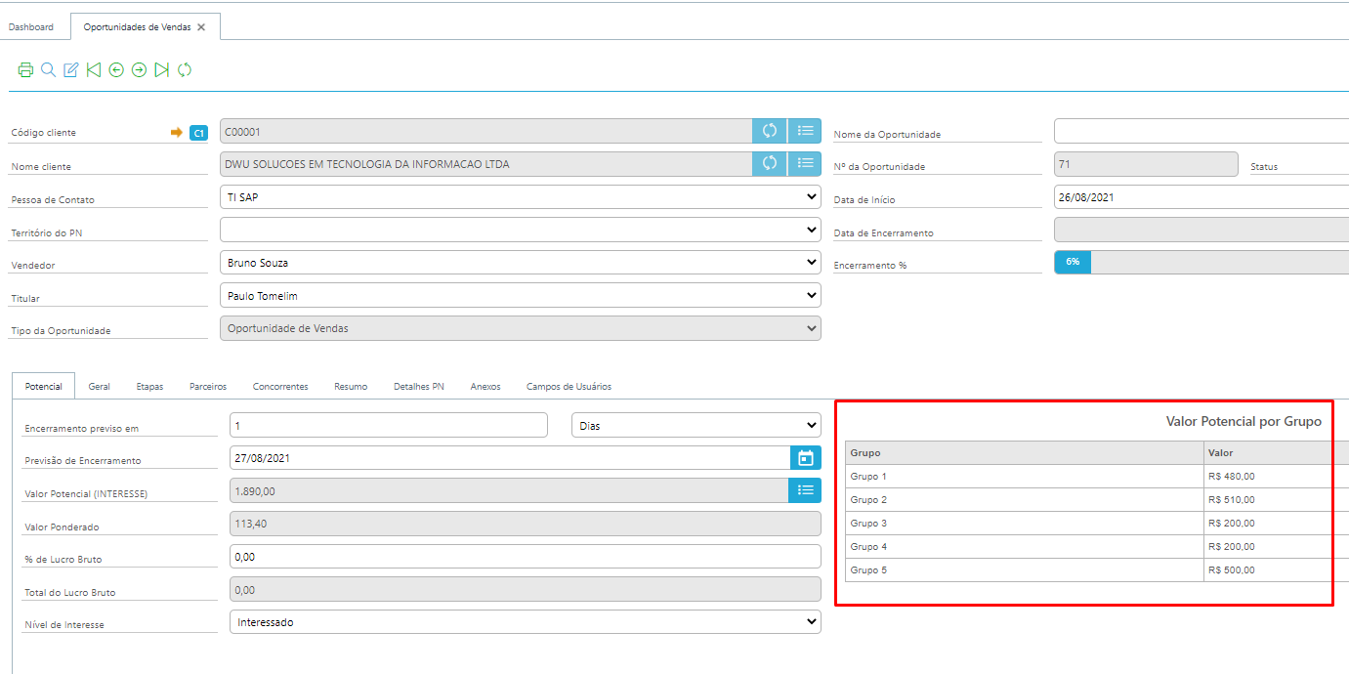Screen dimensions: 1349x674
Task: Open the Detalhes PN tab
Action: pos(419,387)
